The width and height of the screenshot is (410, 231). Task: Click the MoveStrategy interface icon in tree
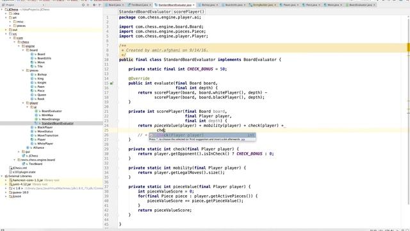(37, 119)
